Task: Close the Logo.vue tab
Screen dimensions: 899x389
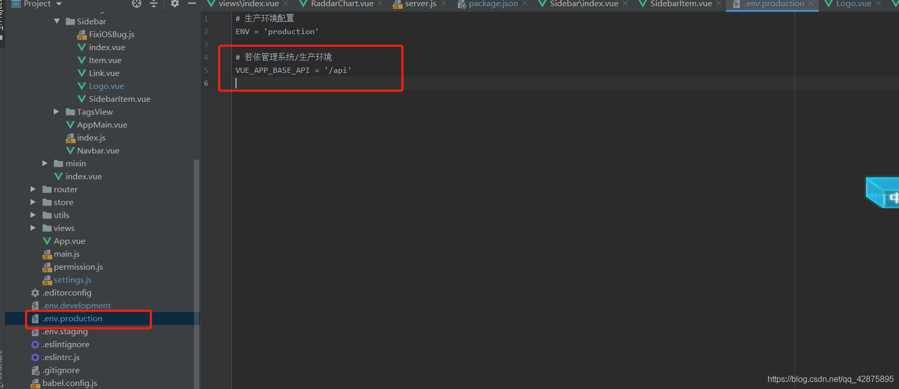Action: (x=879, y=4)
